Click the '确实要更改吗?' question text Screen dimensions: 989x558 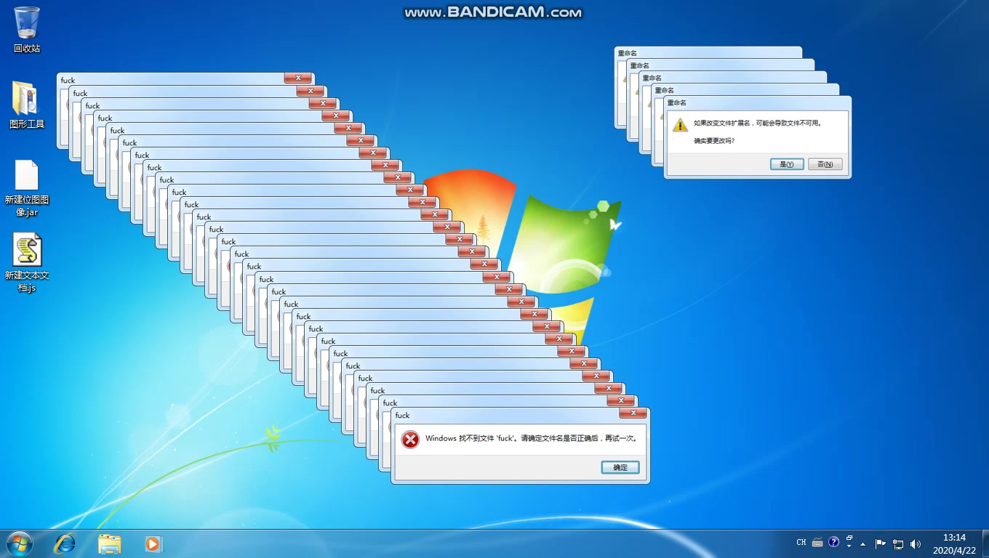(714, 140)
